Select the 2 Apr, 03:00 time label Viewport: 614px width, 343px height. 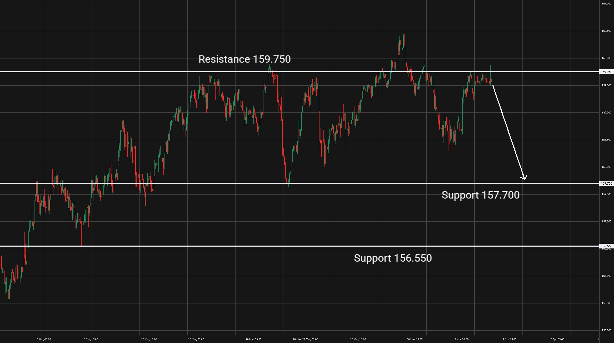click(462, 339)
